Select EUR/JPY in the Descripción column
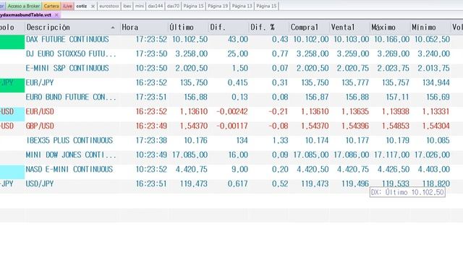The image size is (463, 260). click(40, 82)
